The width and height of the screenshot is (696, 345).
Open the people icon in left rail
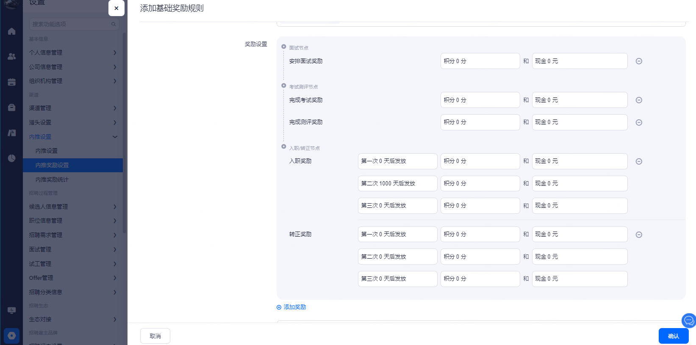11,56
